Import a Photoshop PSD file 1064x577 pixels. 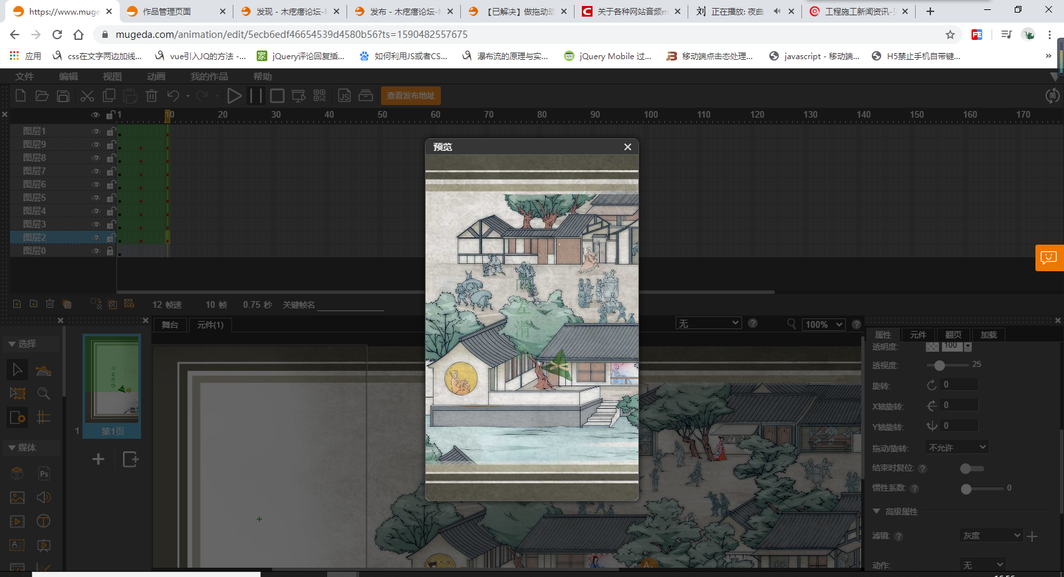coord(44,474)
